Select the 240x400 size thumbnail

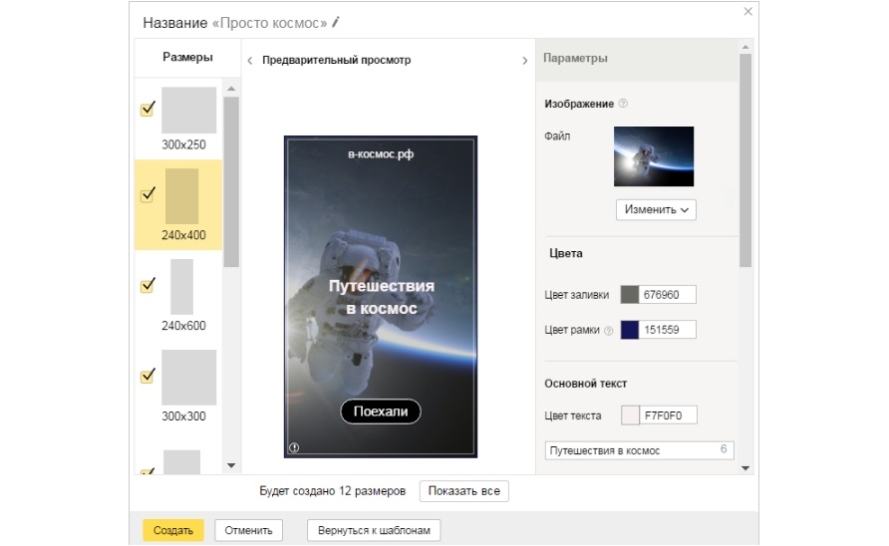182,196
